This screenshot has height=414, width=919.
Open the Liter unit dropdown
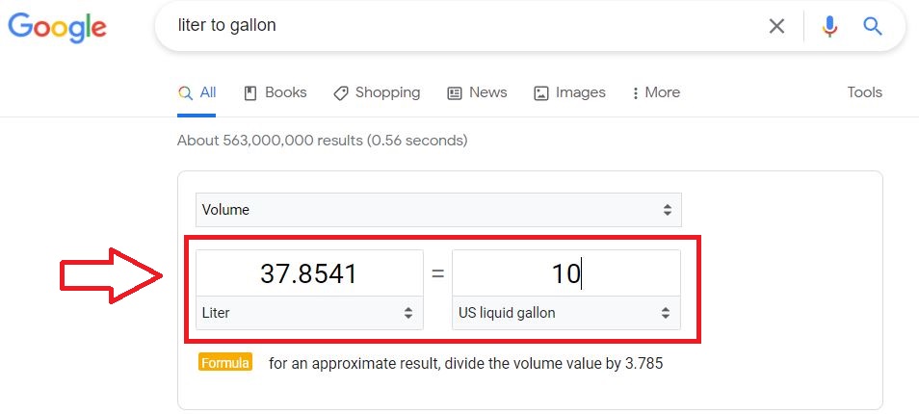[x=309, y=313]
